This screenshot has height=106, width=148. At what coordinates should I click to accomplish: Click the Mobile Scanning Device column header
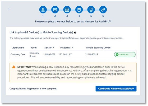click(98, 47)
